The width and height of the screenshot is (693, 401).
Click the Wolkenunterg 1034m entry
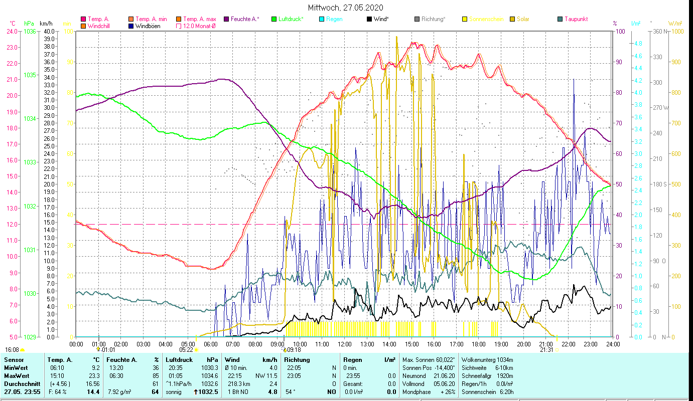click(487, 359)
